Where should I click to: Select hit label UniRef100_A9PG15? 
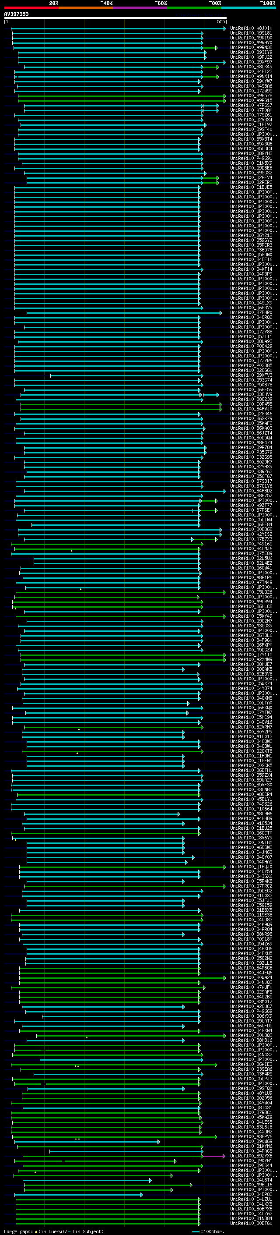251,101
